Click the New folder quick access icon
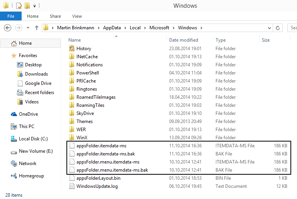 click(x=27, y=6)
